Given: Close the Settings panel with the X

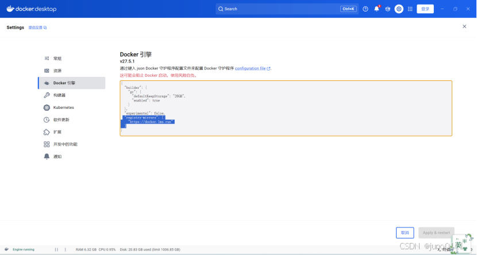Looking at the screenshot, I should pyautogui.click(x=464, y=26).
